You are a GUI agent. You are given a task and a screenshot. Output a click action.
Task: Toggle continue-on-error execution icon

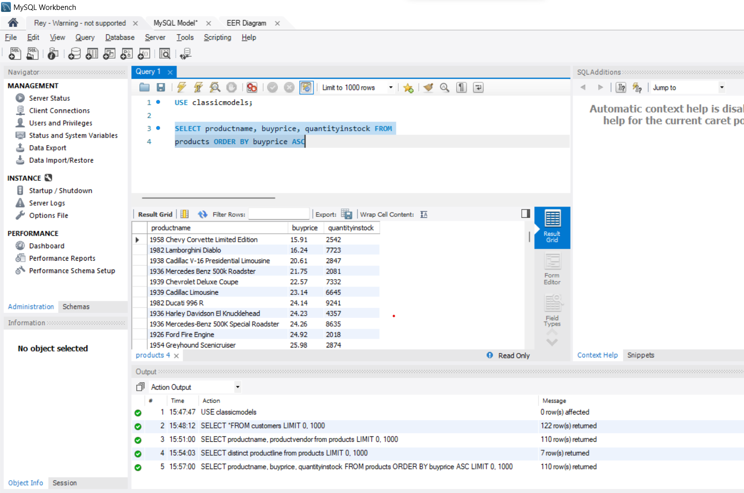coord(252,87)
